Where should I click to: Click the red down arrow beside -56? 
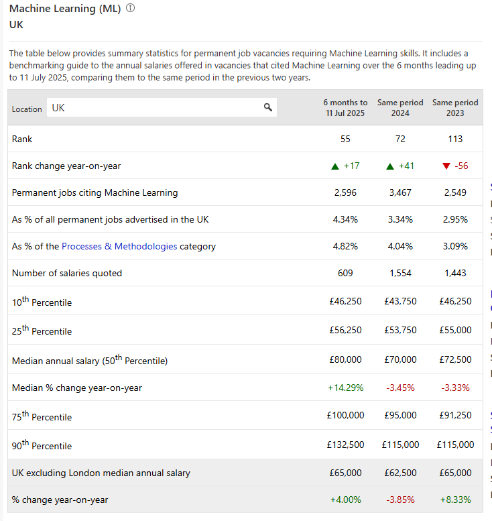pyautogui.click(x=446, y=166)
